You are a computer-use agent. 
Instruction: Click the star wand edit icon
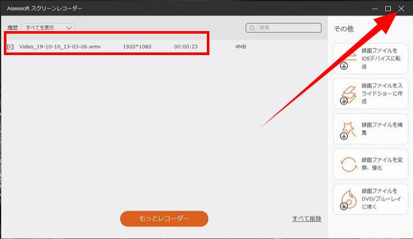pyautogui.click(x=348, y=130)
